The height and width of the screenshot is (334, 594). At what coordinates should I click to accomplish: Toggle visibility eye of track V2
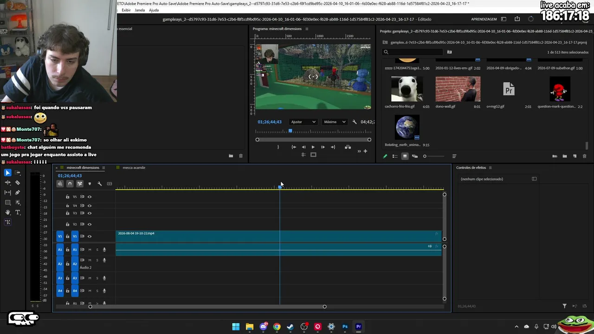90,225
